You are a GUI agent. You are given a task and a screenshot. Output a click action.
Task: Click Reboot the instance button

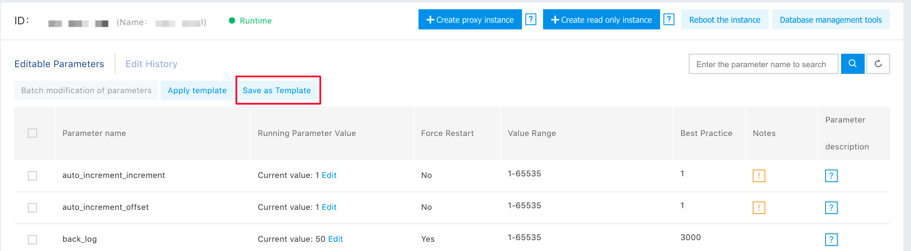pyautogui.click(x=725, y=20)
